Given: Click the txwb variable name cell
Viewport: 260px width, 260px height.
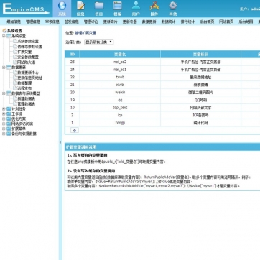Looking at the screenshot, I should [120, 77].
